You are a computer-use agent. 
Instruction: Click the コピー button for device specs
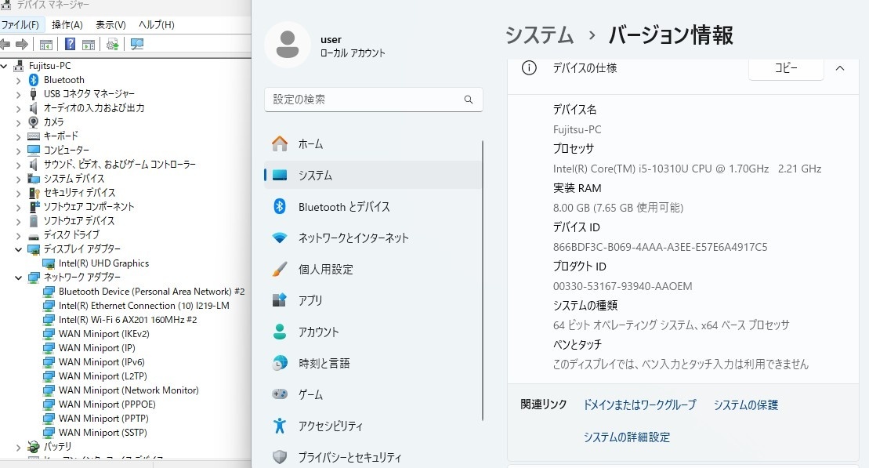[786, 68]
